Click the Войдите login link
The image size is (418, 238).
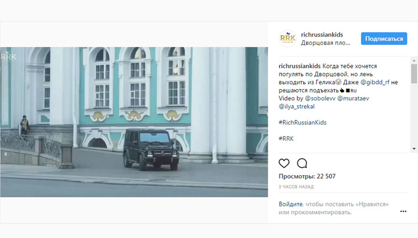point(291,204)
